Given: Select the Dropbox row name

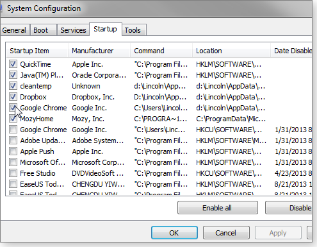Looking at the screenshot, I should coord(33,97).
